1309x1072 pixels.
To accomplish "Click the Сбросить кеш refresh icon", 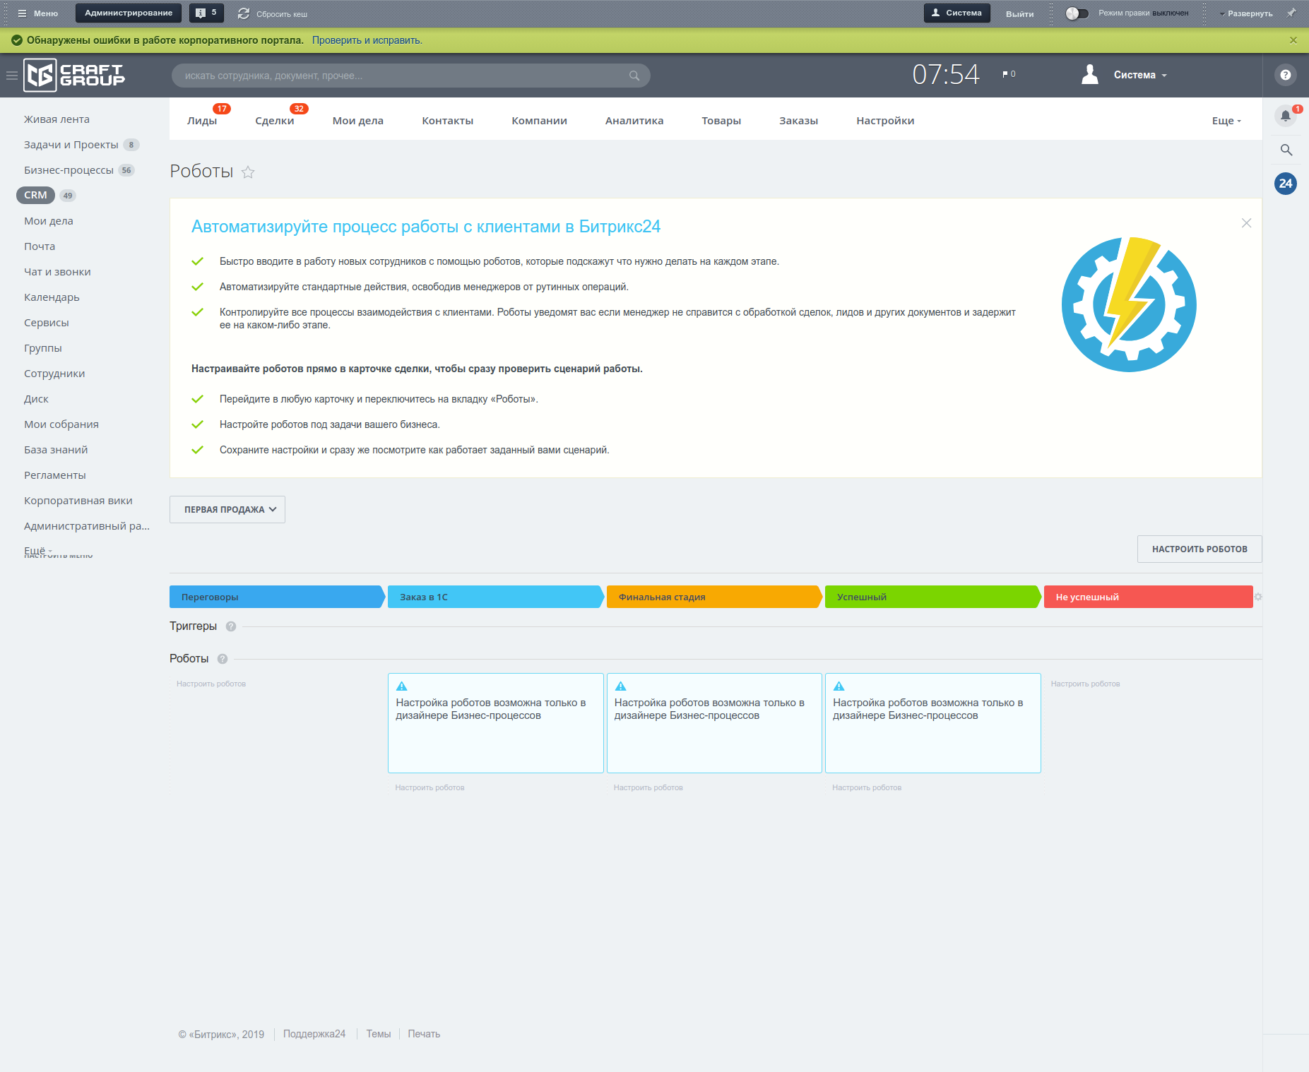I will (x=244, y=13).
